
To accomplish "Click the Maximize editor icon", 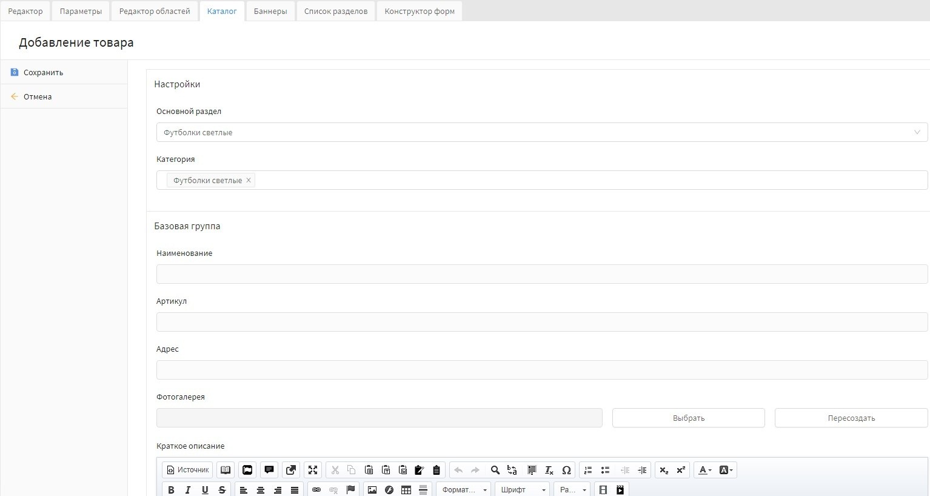I will (313, 470).
